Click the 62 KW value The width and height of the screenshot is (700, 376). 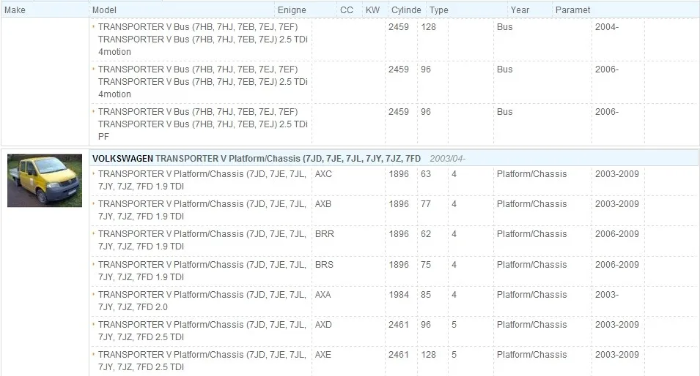426,234
